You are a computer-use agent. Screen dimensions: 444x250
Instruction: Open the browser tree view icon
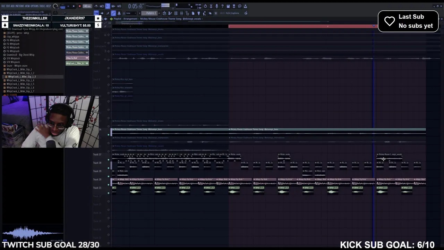(187, 13)
